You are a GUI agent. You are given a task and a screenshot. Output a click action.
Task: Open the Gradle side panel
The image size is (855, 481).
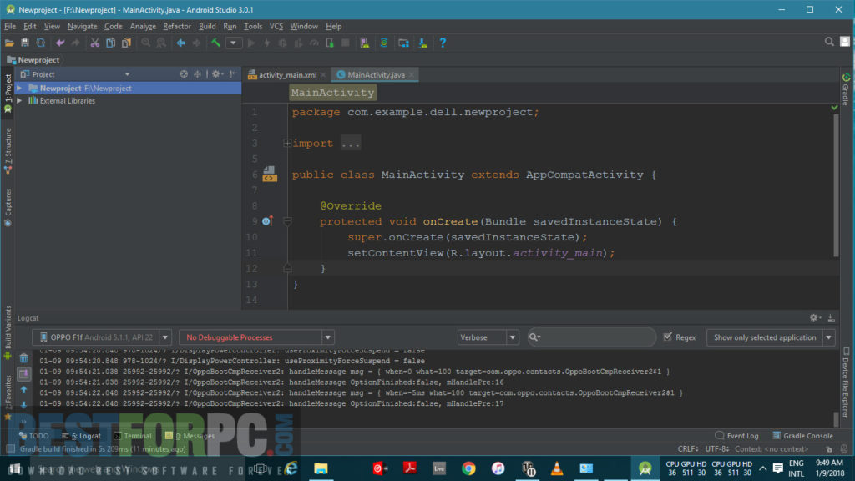click(x=846, y=89)
